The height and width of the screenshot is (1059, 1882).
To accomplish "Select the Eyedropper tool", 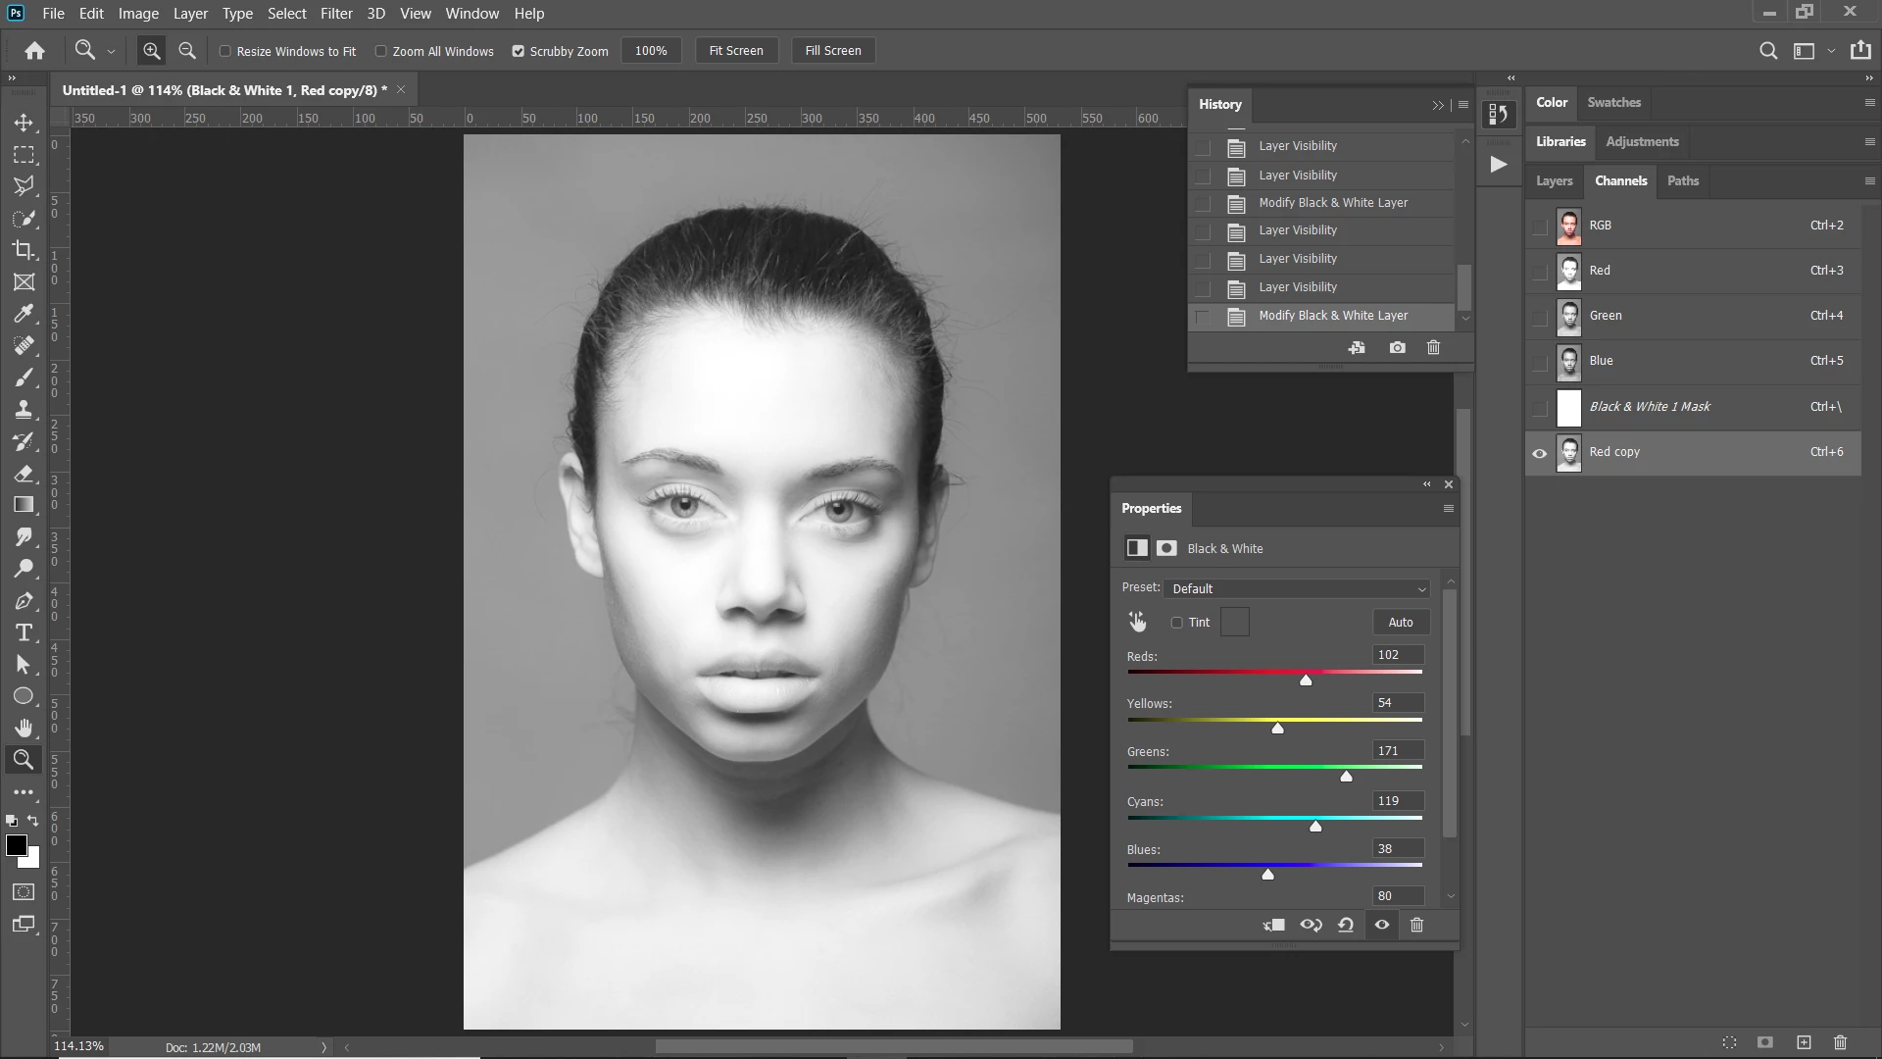I will pos(24,314).
